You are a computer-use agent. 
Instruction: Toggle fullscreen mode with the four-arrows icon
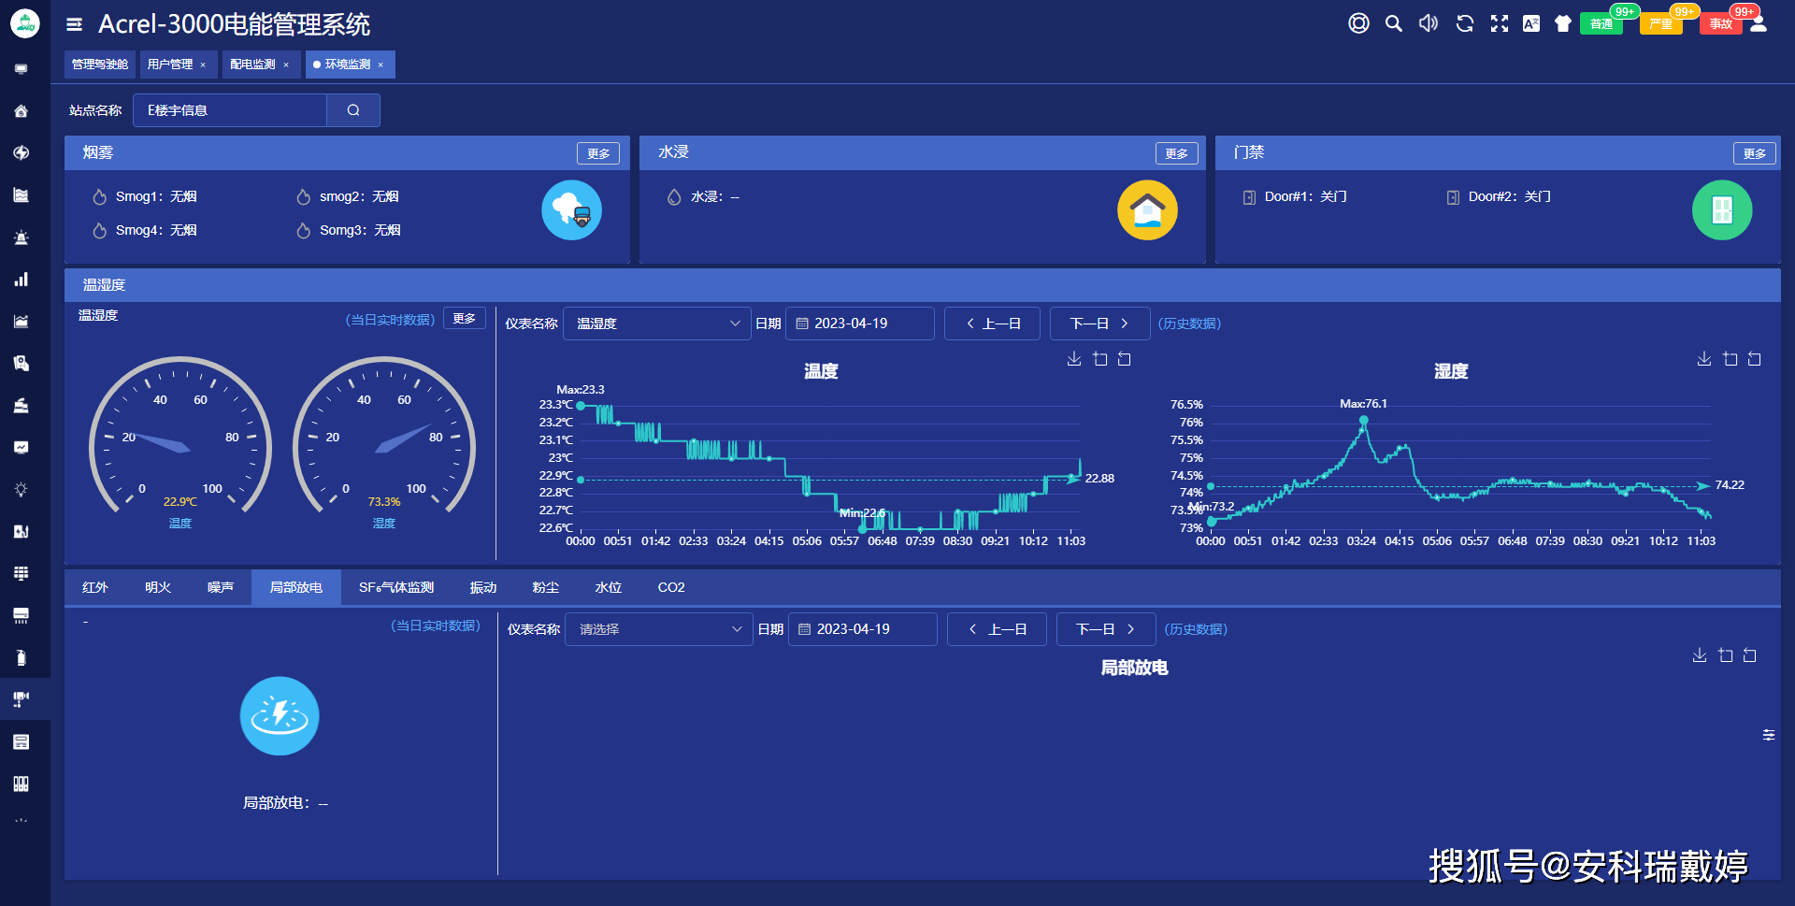coord(1500,23)
